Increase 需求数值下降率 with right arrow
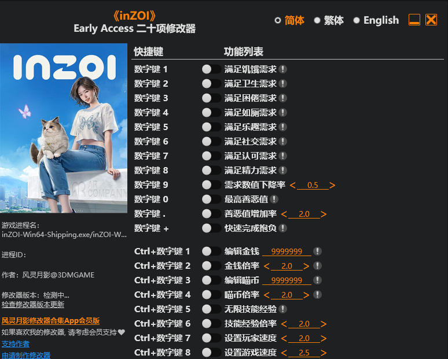This screenshot has height=359, width=448. point(332,185)
